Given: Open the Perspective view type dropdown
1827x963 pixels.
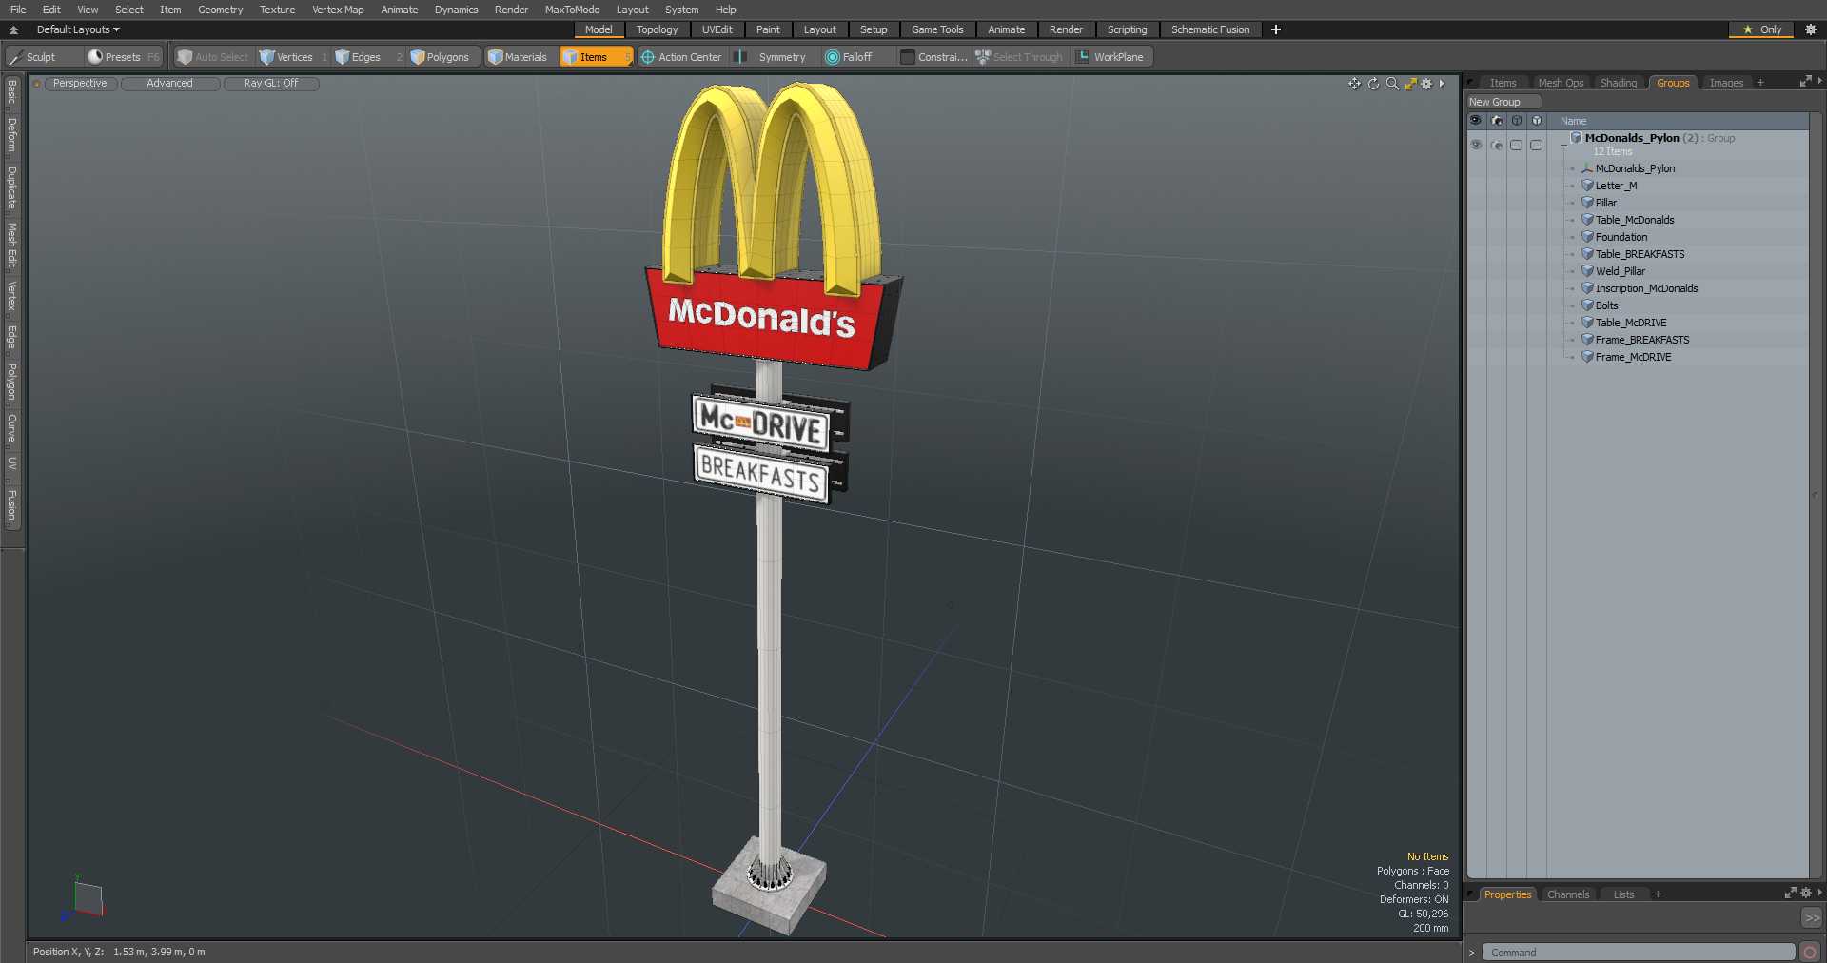Looking at the screenshot, I should (x=80, y=84).
